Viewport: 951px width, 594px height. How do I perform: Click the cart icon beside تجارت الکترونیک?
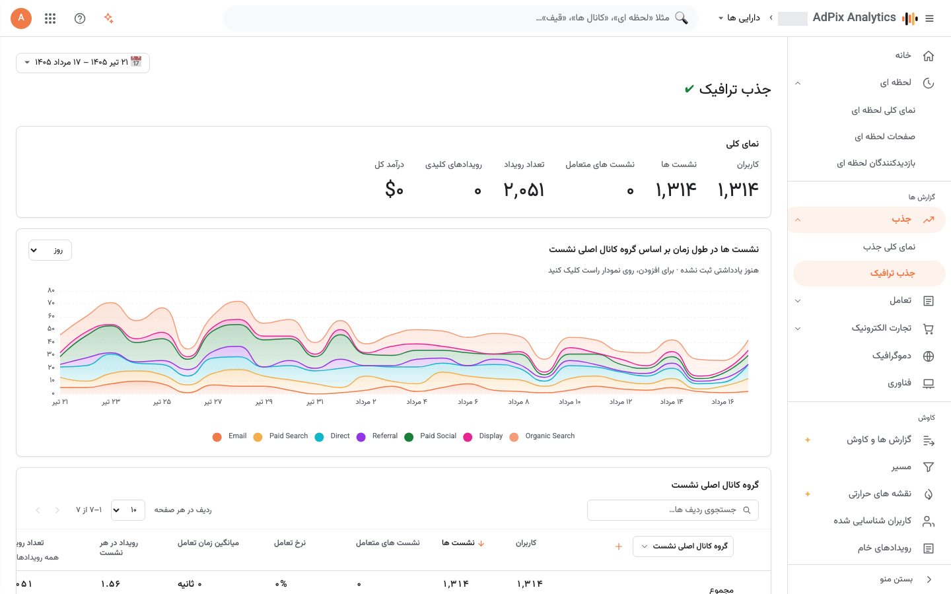929,328
